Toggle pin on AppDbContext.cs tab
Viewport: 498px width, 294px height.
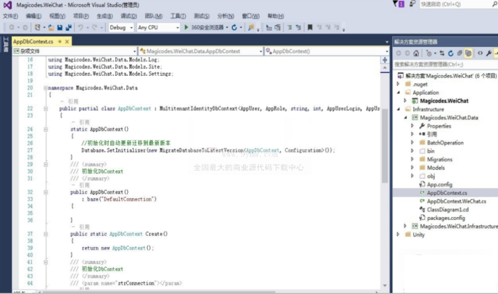point(60,41)
